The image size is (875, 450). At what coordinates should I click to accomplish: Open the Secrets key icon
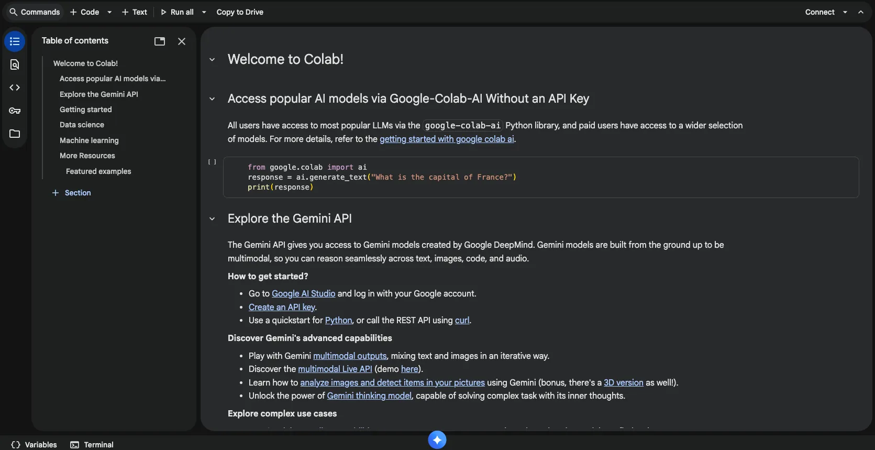[15, 111]
